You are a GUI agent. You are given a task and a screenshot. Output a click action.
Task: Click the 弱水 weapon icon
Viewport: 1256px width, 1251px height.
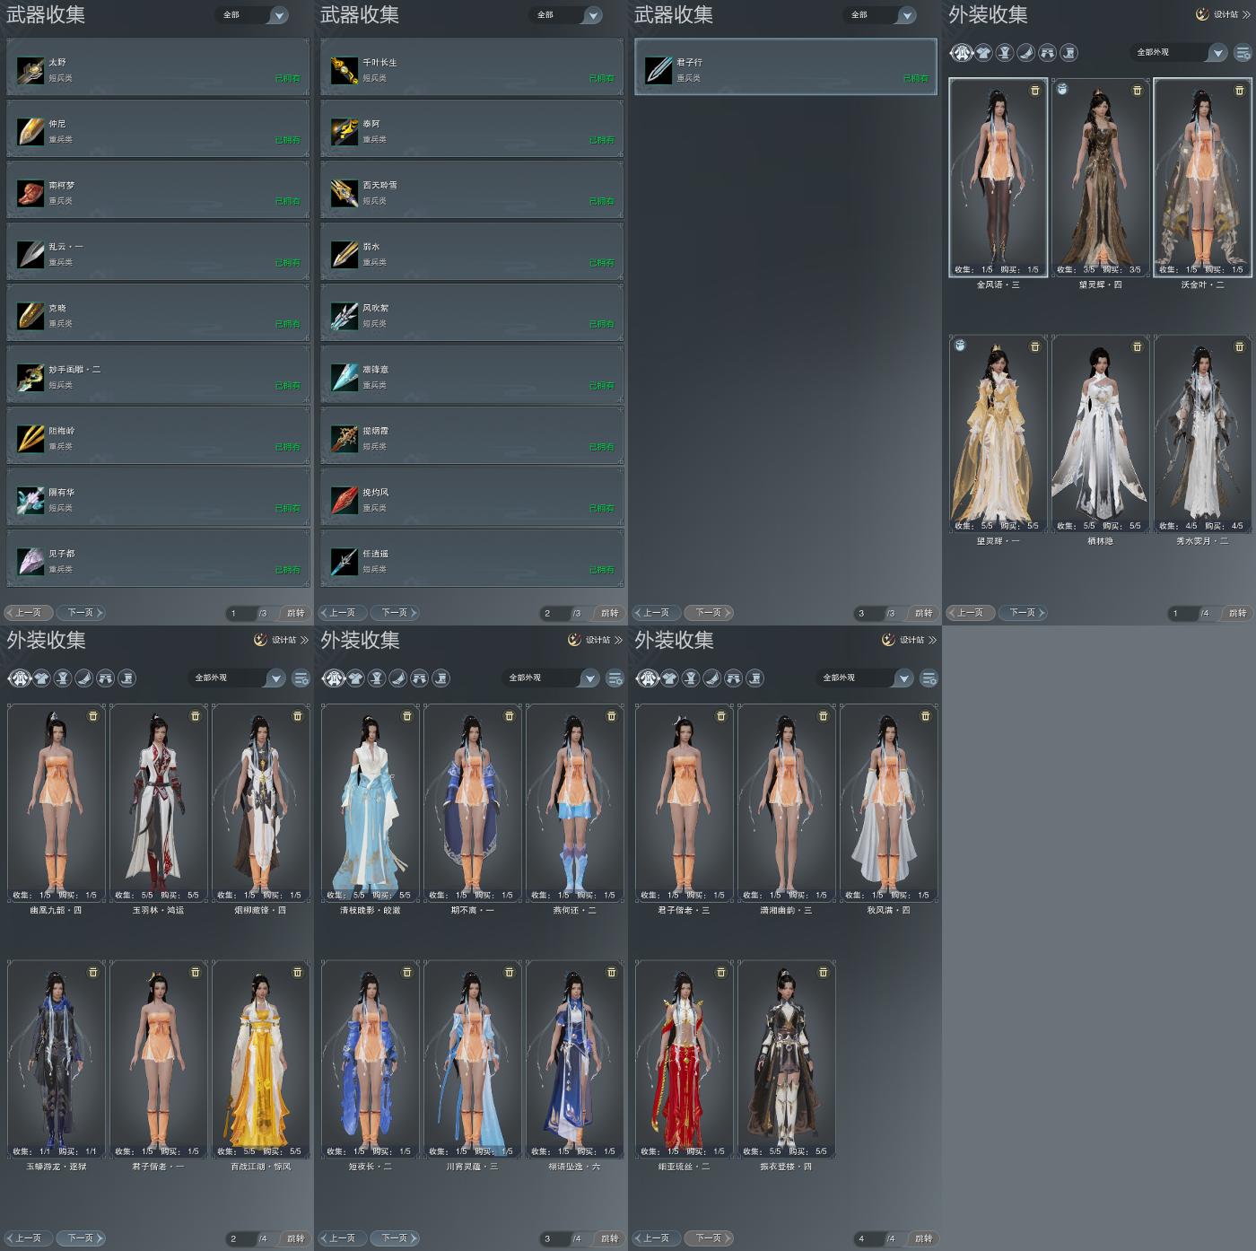pyautogui.click(x=345, y=254)
